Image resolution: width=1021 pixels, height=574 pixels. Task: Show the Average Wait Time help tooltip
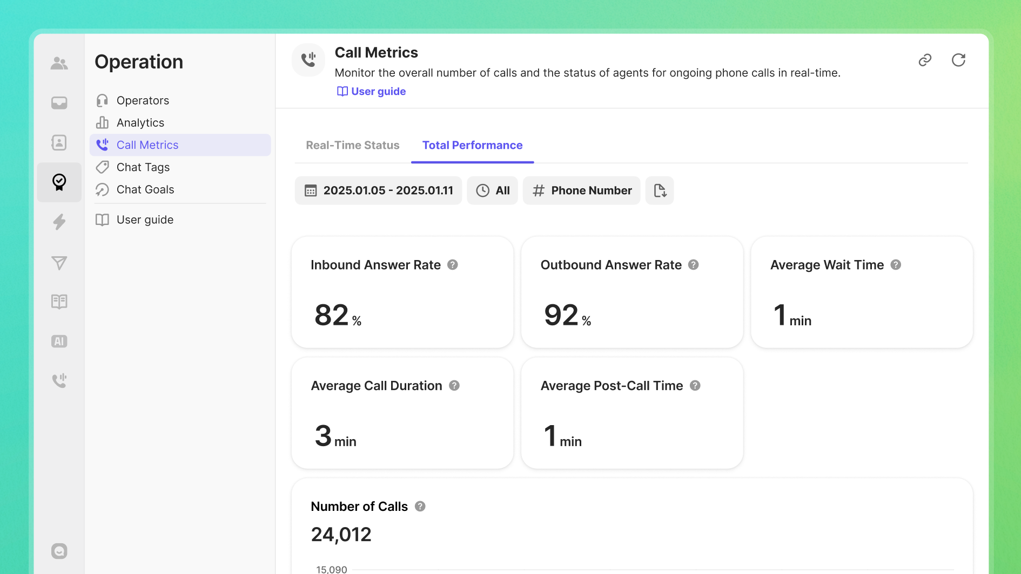coord(896,265)
